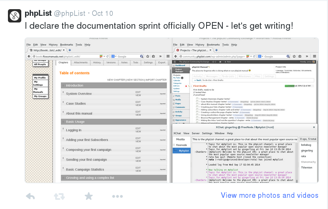328x209 pixels.
Task: Check the Creating your lists chapter task
Action: point(197,107)
